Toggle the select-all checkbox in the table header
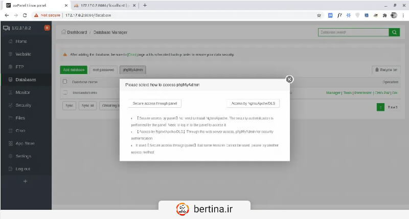The image size is (409, 219). 65,82
